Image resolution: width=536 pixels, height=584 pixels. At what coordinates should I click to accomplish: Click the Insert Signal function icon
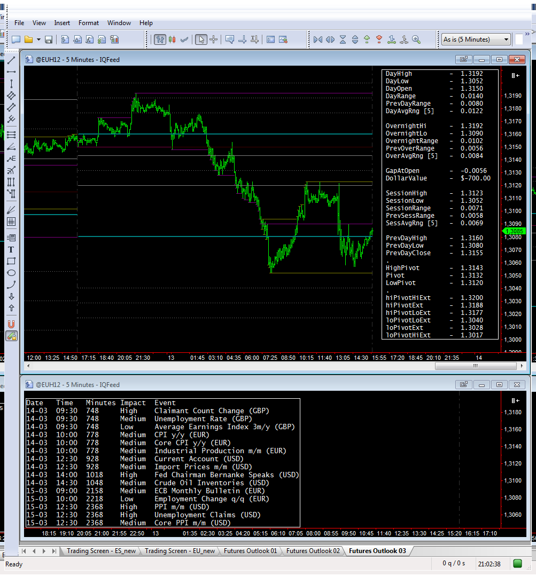[90, 40]
